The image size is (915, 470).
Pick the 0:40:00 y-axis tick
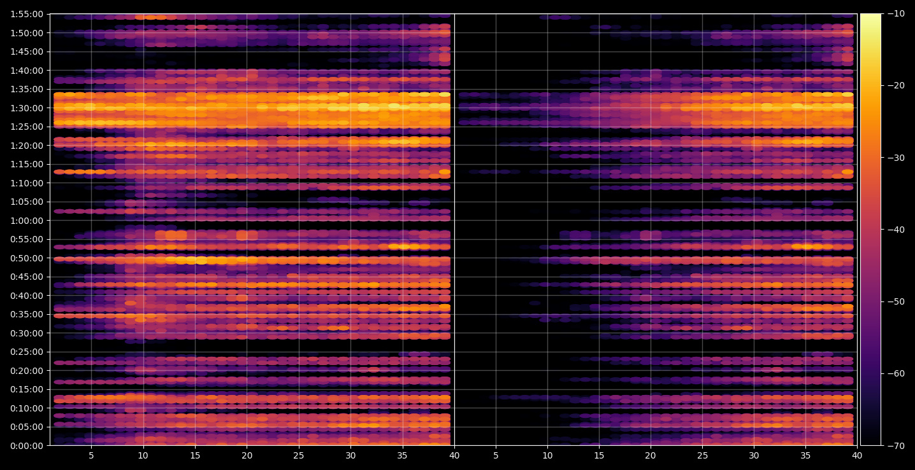(27, 296)
